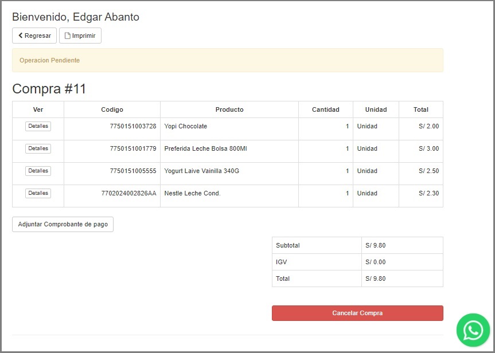Click the Ver column header
The height and width of the screenshot is (353, 495).
[38, 109]
